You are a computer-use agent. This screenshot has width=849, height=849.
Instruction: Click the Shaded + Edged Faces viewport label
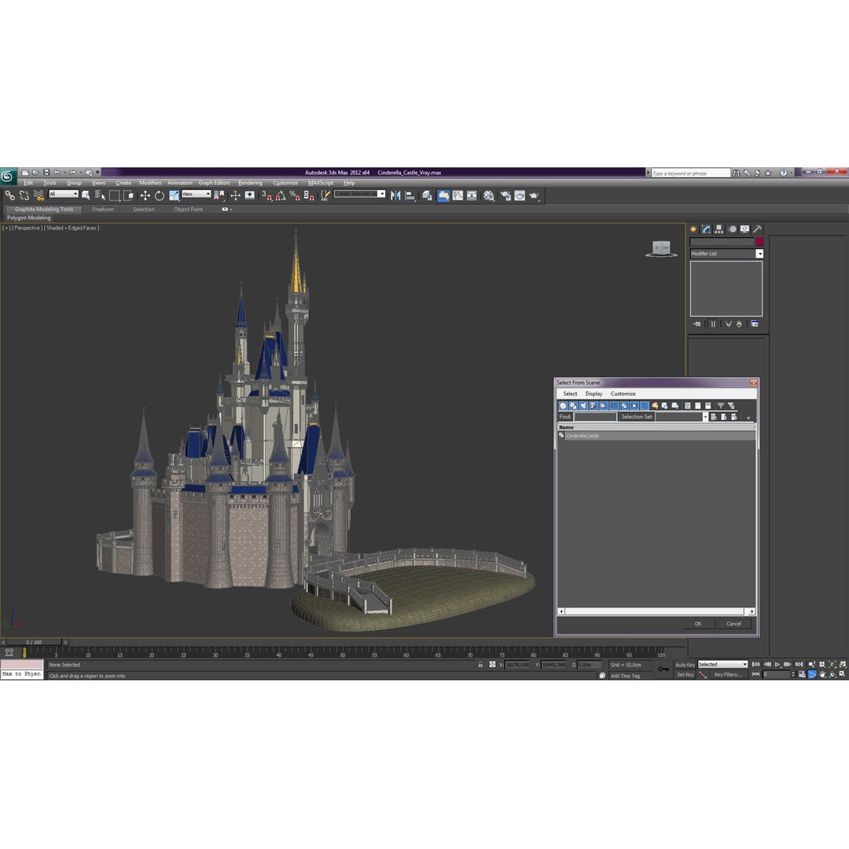point(72,228)
